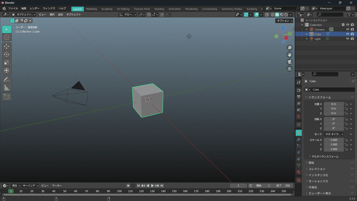Toggle lock on Scale Z

click(x=346, y=149)
